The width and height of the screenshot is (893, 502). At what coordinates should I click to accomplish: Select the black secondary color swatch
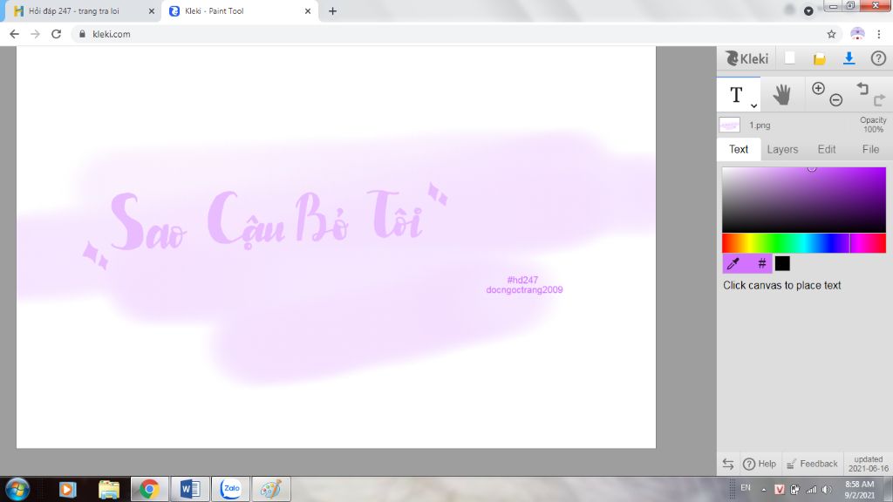[x=782, y=263]
